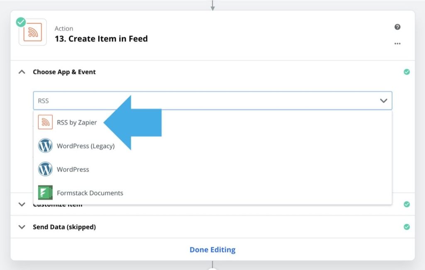The width and height of the screenshot is (425, 270).
Task: Choose WordPress from the app list
Action: [73, 169]
